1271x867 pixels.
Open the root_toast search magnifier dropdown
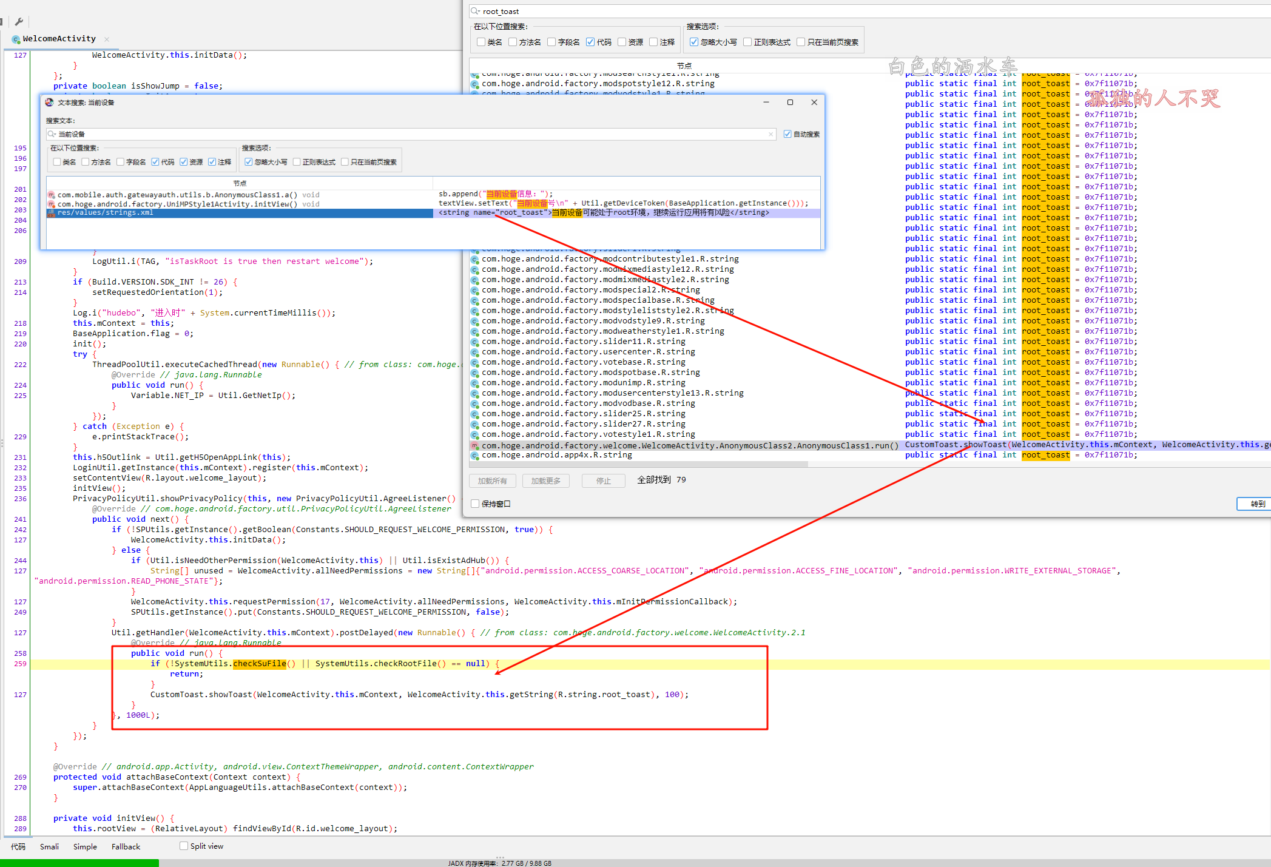(x=476, y=11)
